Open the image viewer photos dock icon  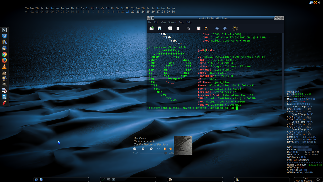click(4, 90)
